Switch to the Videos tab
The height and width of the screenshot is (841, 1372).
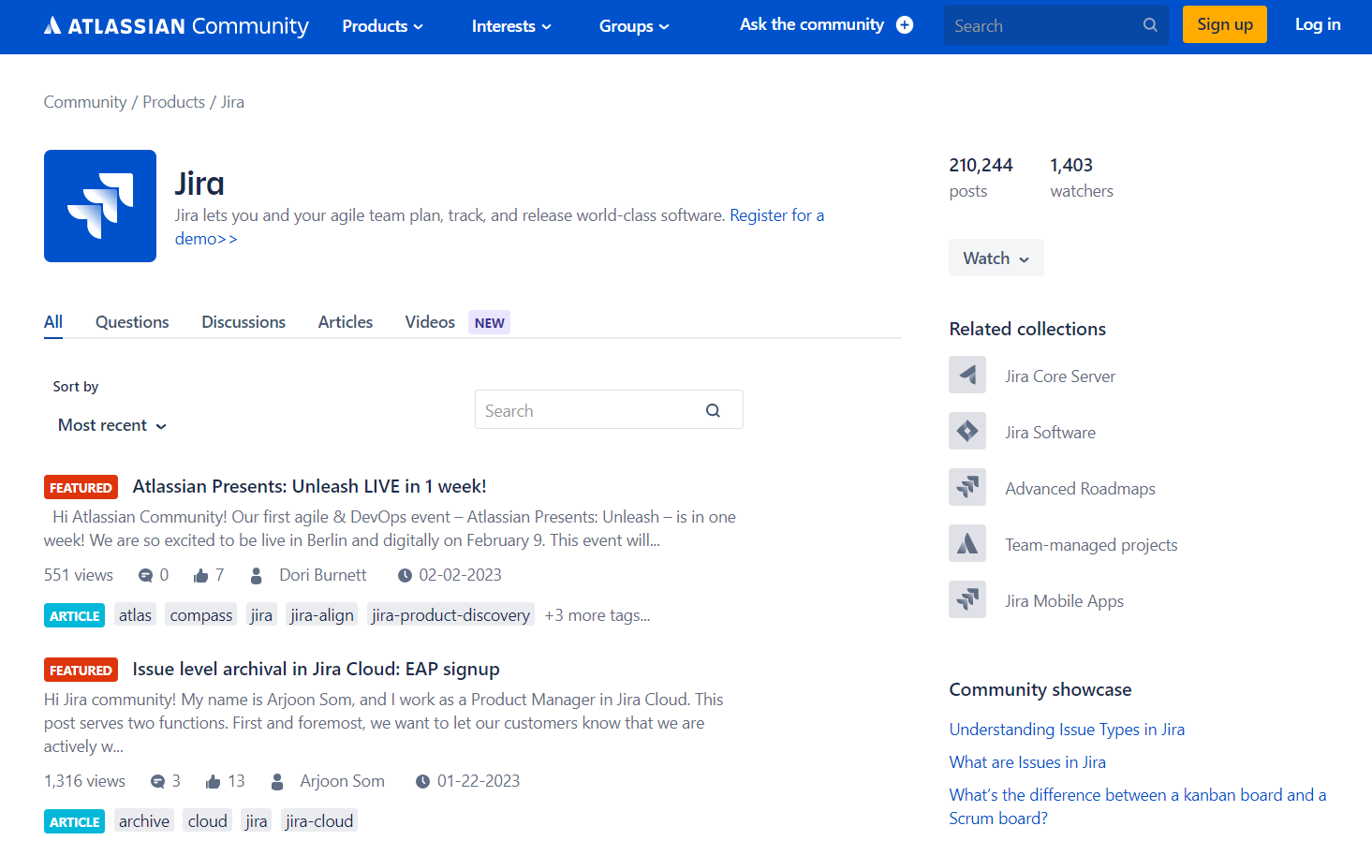430,322
